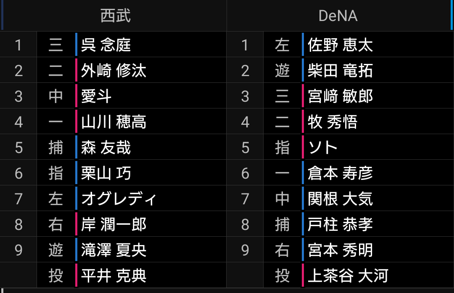This screenshot has width=454, height=293.
Task: Open 岸 潤一郎 player row
Action: point(113,224)
